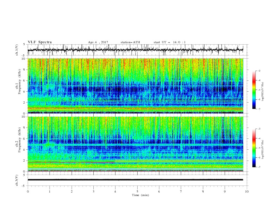The width and height of the screenshot is (278, 215).
Task: Click the "ch.3(V)" waveform axis label
Action: (x=17, y=180)
